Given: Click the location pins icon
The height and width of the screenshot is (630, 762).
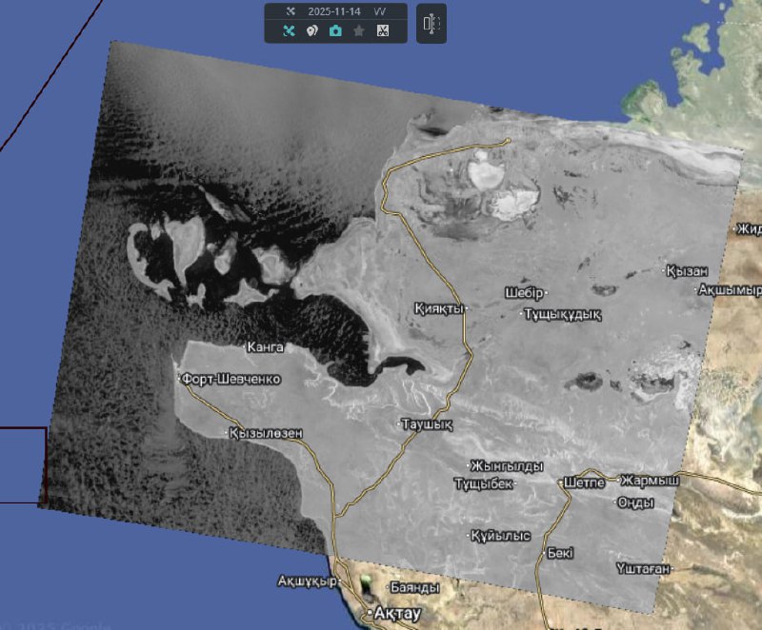Looking at the screenshot, I should (312, 30).
